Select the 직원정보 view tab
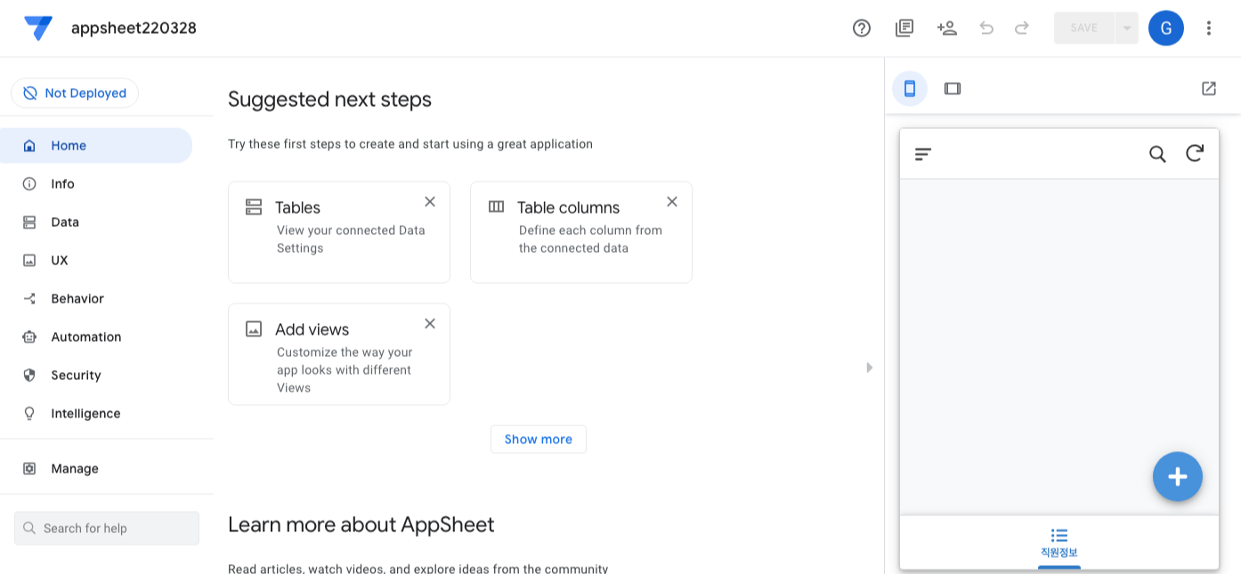The height and width of the screenshot is (574, 1241). click(x=1059, y=545)
